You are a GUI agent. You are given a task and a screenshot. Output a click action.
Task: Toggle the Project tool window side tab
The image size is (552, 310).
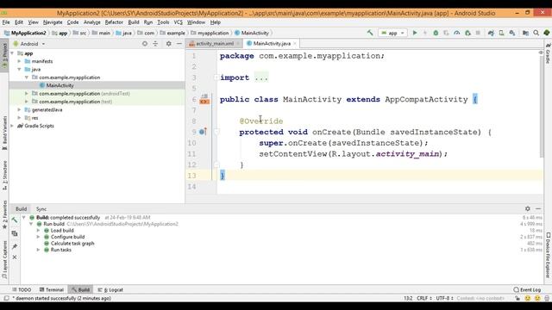[4, 55]
